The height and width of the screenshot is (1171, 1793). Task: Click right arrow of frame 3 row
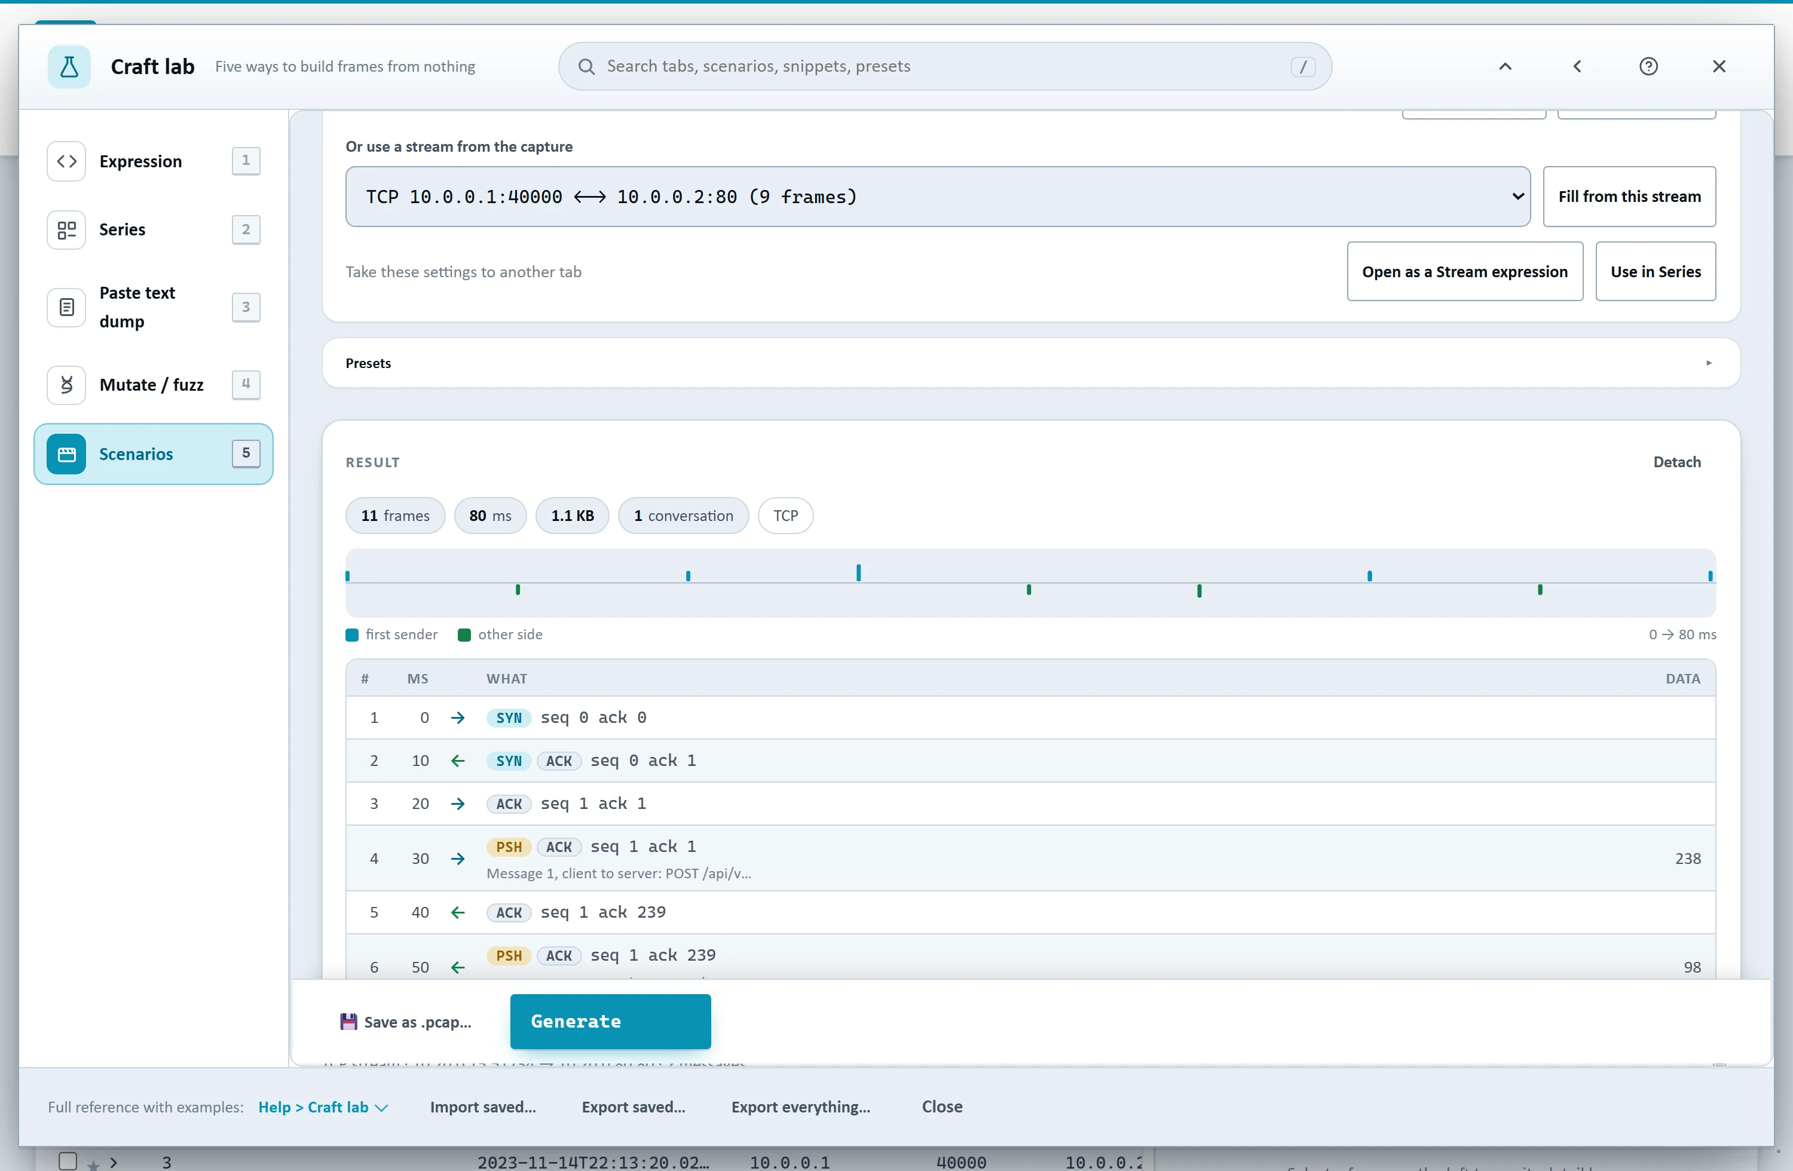[x=457, y=804]
